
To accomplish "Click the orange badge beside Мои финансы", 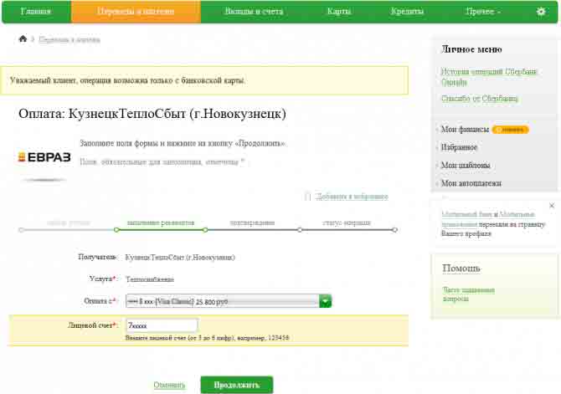I will point(510,130).
